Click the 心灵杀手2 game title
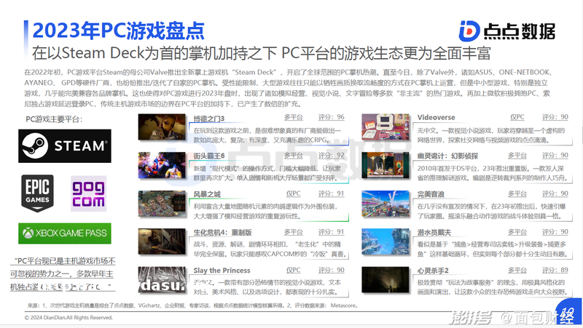The image size is (583, 328). [433, 271]
